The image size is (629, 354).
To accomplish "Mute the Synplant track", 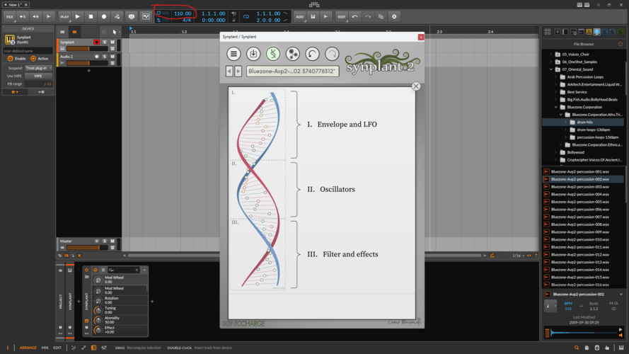I will tap(112, 42).
